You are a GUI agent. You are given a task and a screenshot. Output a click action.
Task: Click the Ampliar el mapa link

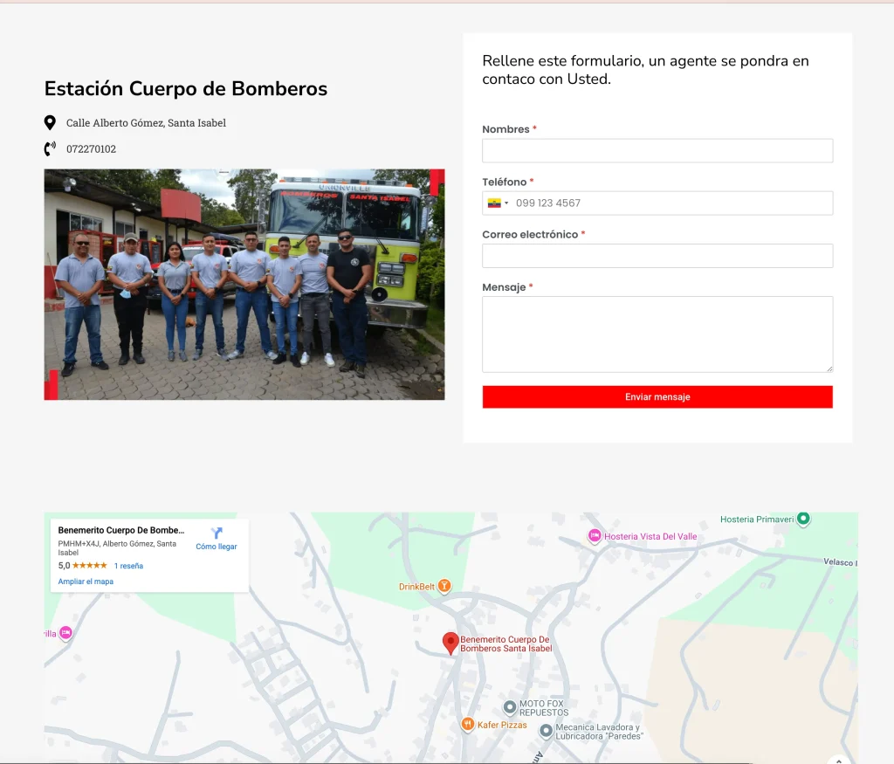85,581
